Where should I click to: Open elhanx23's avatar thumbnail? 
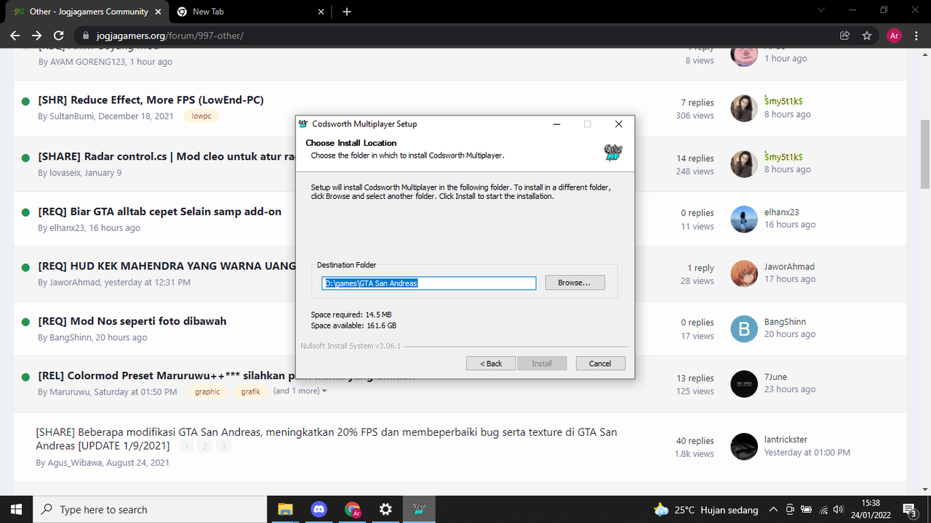(744, 219)
